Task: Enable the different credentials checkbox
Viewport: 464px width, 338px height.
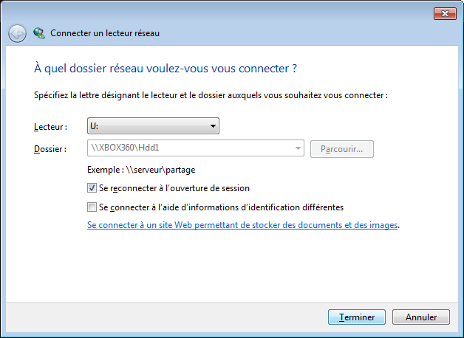Action: [92, 207]
